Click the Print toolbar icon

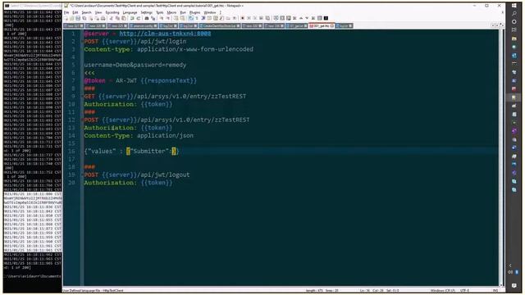[x=103, y=18]
